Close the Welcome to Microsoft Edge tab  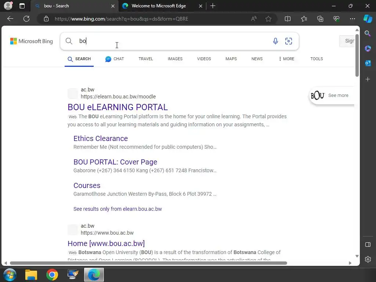coord(200,6)
